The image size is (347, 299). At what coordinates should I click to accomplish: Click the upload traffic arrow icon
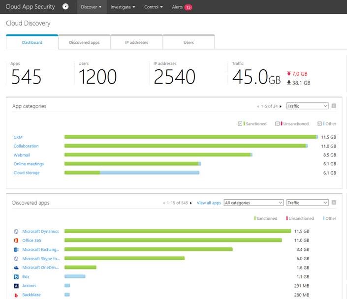pos(288,73)
